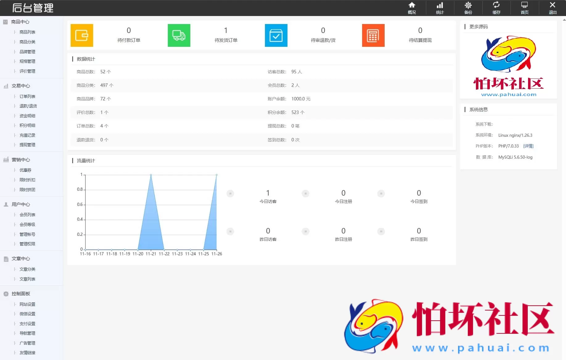Click the 退出 exit icon
Screen dimensions: 566x360
click(552, 8)
